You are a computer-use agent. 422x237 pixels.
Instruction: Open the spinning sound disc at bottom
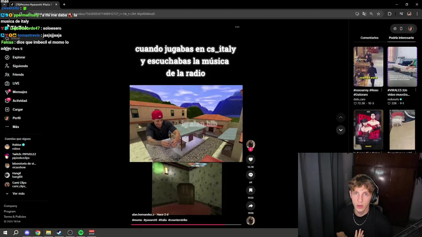coord(251,221)
